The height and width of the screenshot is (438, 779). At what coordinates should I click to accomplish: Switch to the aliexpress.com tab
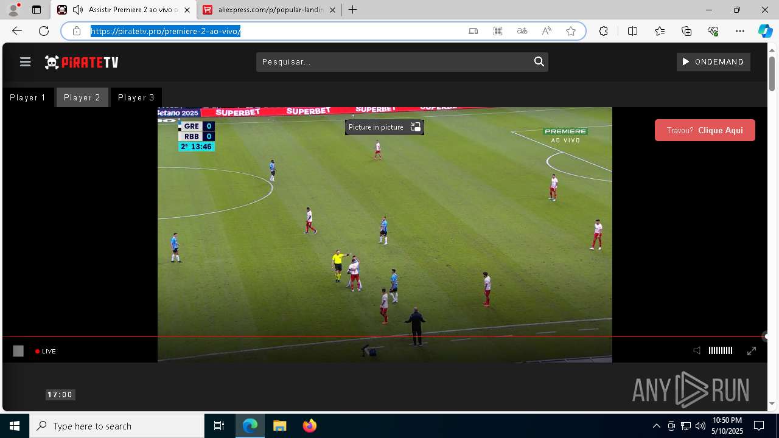click(271, 10)
